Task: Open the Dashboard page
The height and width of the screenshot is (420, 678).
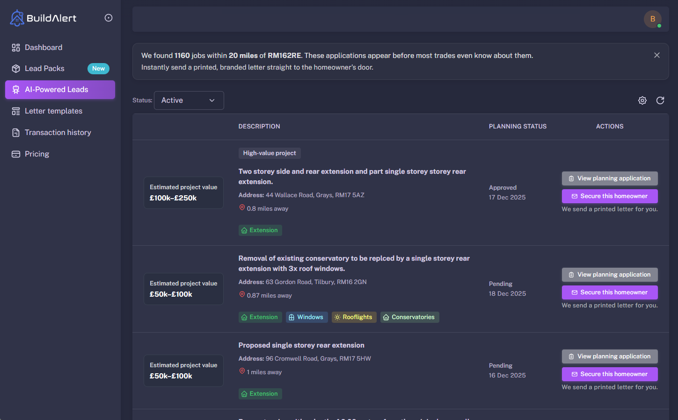Action: (44, 48)
